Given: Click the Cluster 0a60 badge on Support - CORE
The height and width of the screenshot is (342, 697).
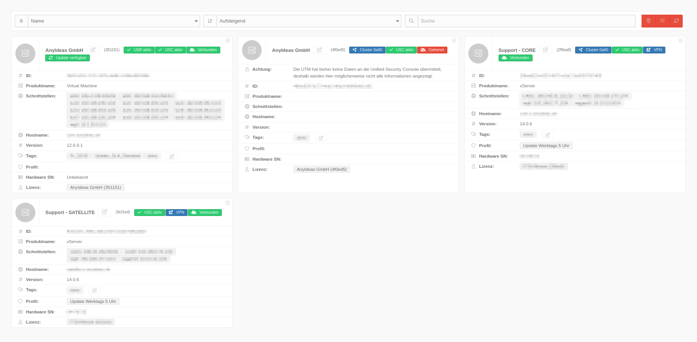Looking at the screenshot, I should [x=593, y=50].
